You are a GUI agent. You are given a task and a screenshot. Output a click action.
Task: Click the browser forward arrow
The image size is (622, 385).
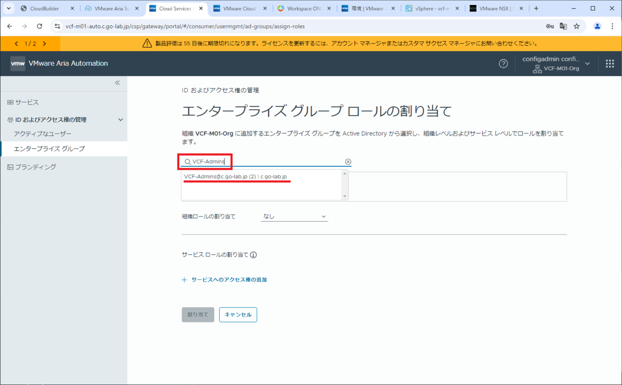[25, 26]
